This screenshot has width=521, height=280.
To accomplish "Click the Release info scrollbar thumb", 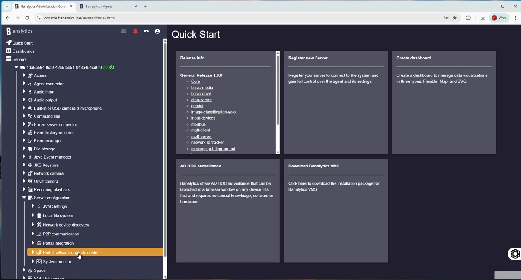I will coord(278,90).
